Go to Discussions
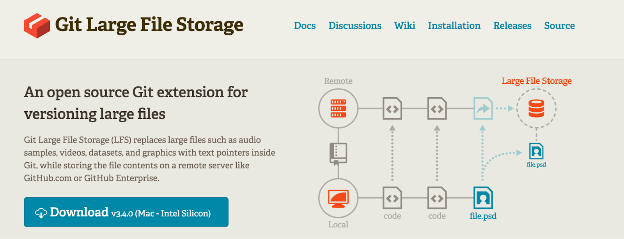The width and height of the screenshot is (624, 239). [355, 26]
